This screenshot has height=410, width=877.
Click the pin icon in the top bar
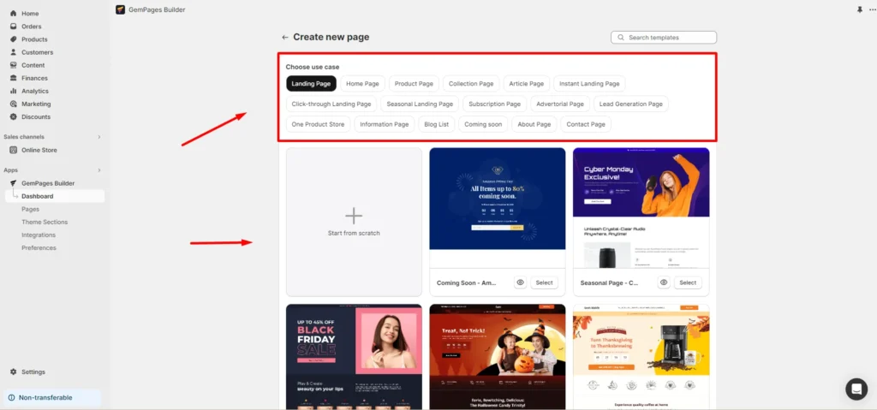coord(860,9)
